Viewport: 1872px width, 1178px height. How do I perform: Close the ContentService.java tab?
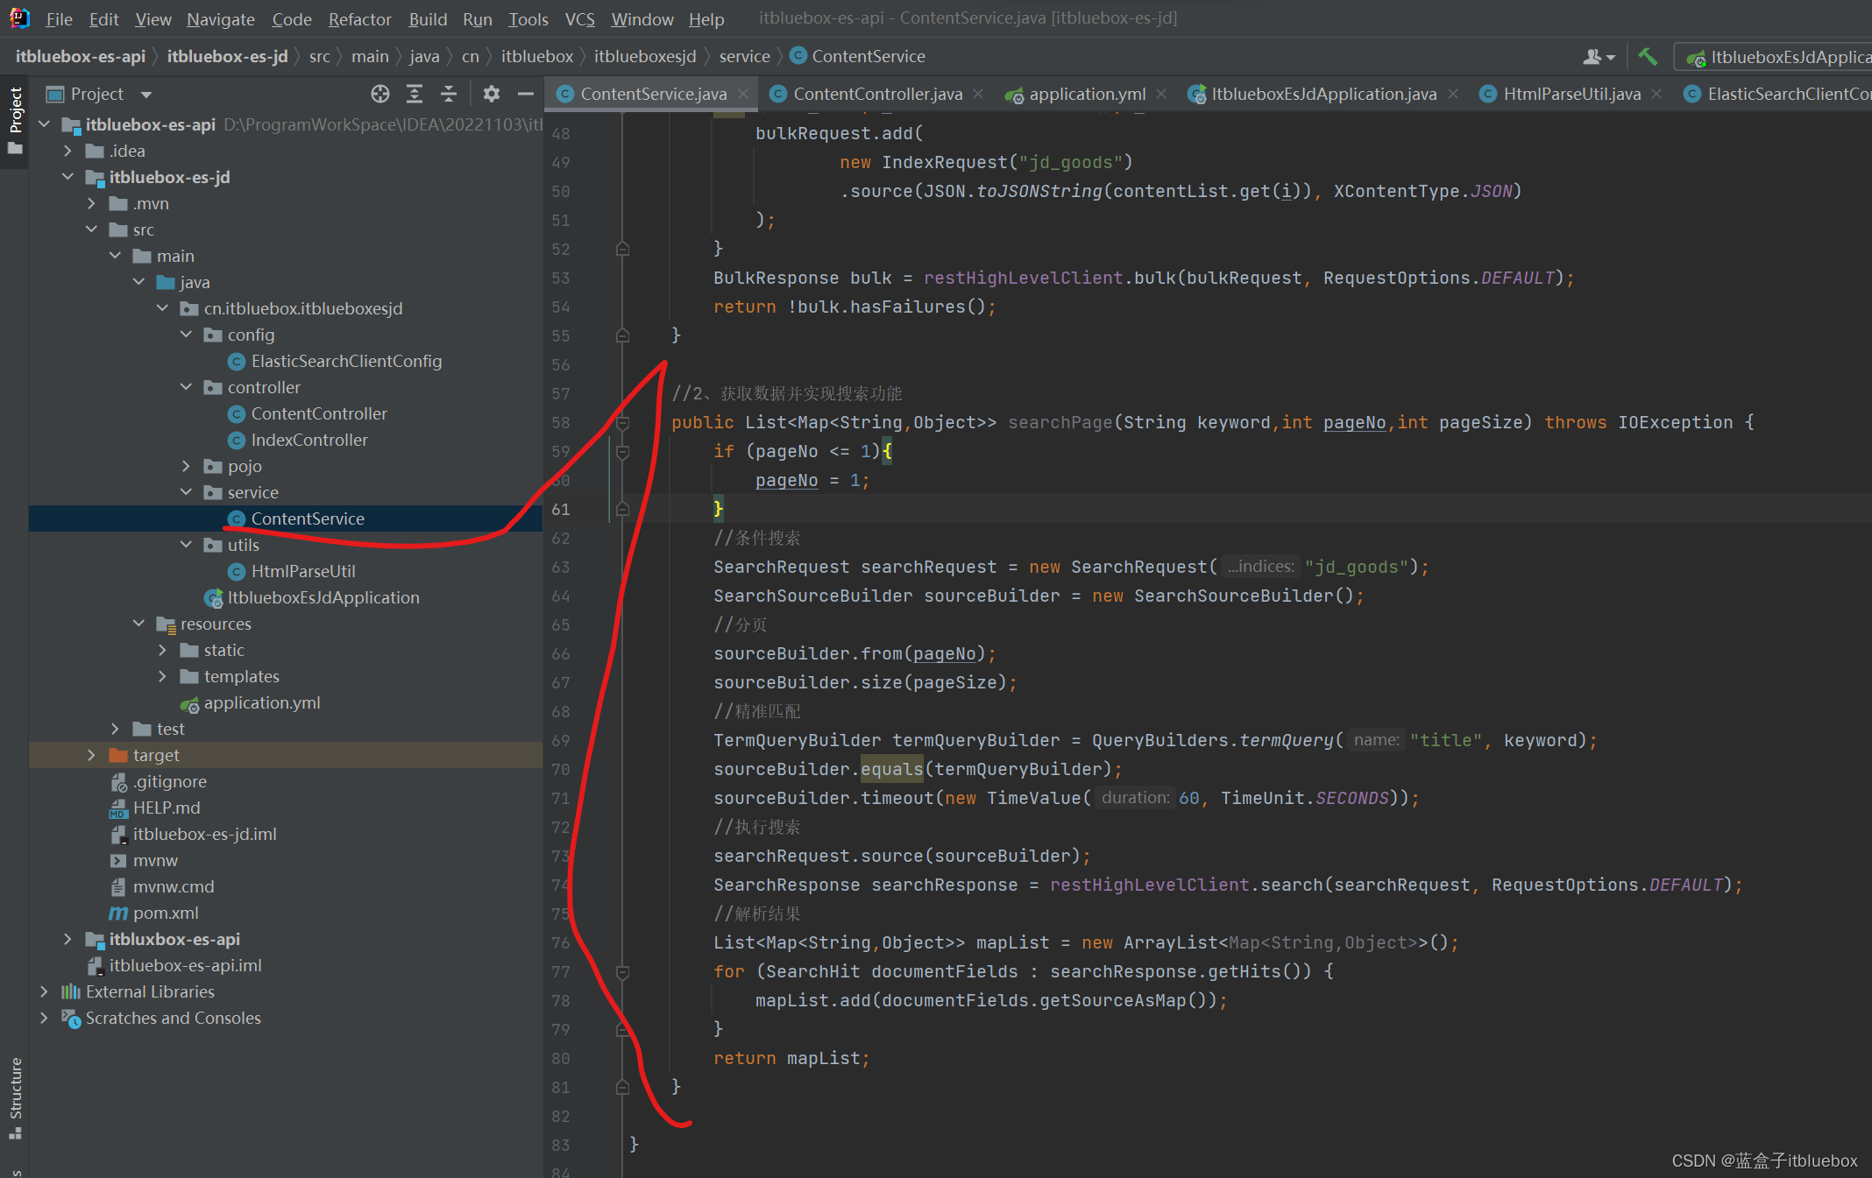click(743, 94)
